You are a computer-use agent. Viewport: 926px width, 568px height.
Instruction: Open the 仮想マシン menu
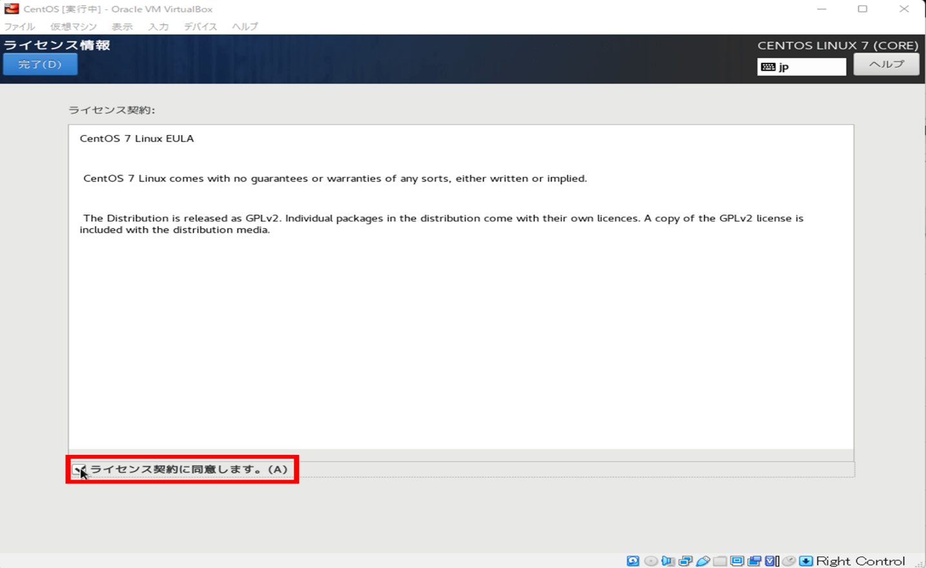tap(74, 26)
